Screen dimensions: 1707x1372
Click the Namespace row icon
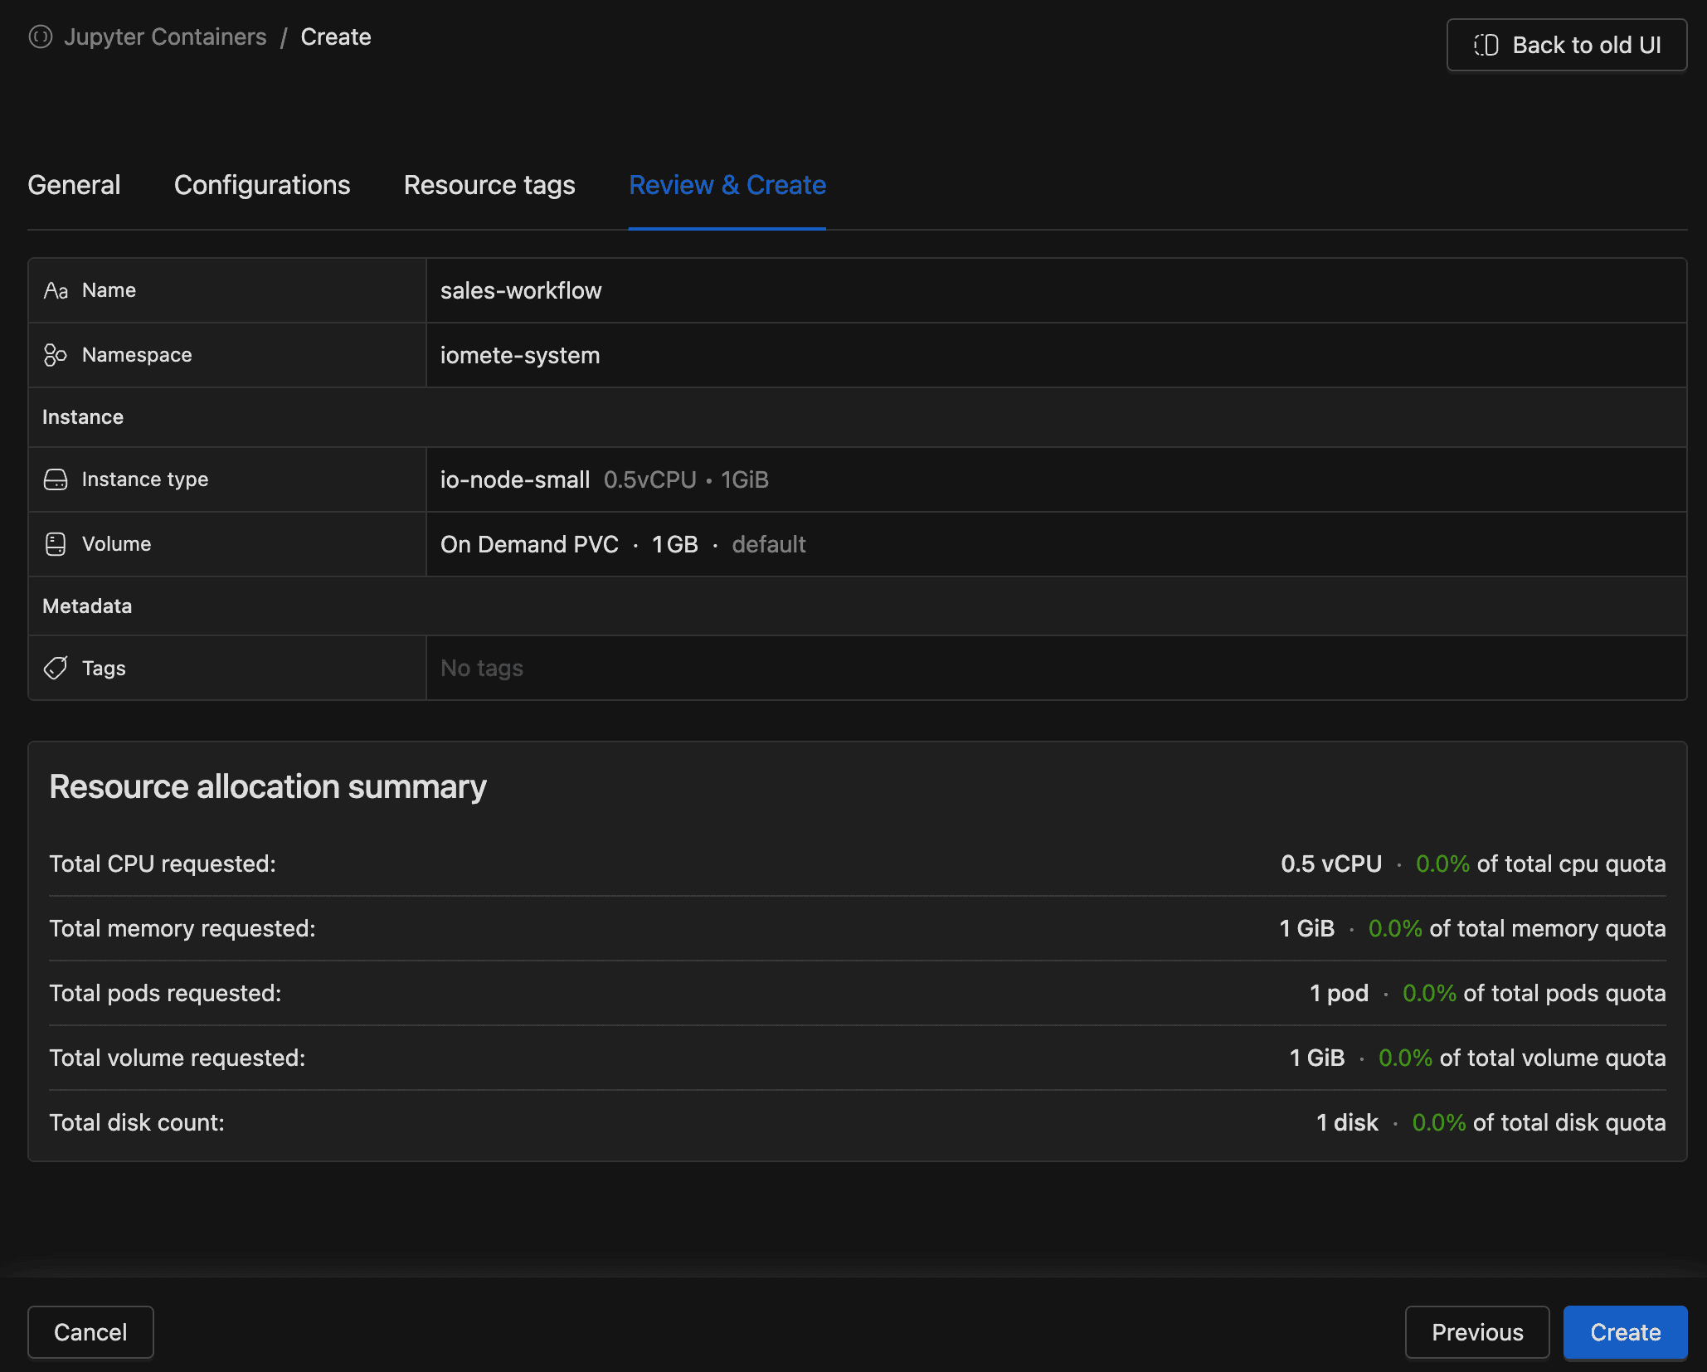[x=56, y=355]
